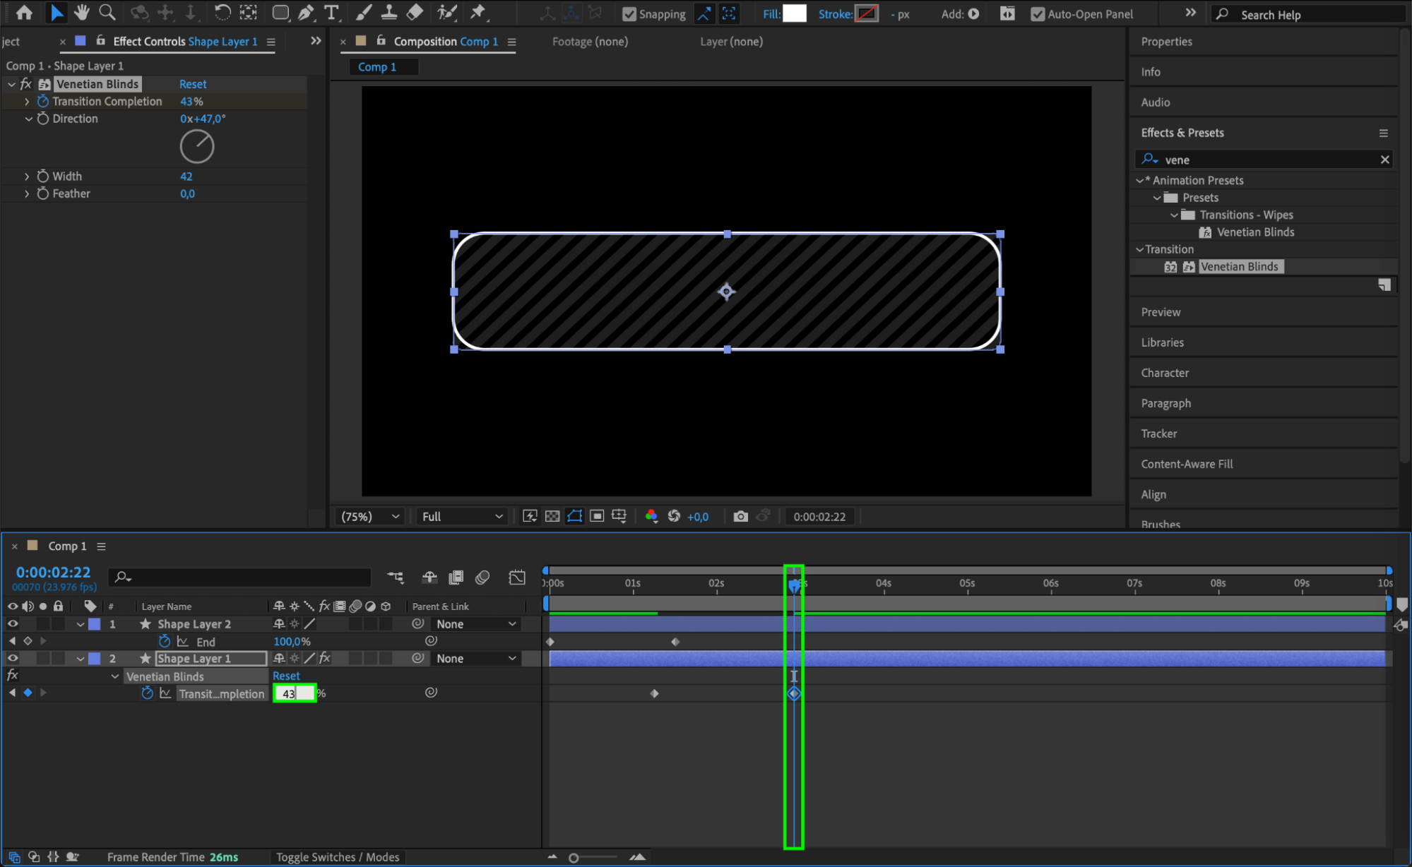Select the Hand tool
Viewport: 1412px width, 867px height.
pos(82,12)
